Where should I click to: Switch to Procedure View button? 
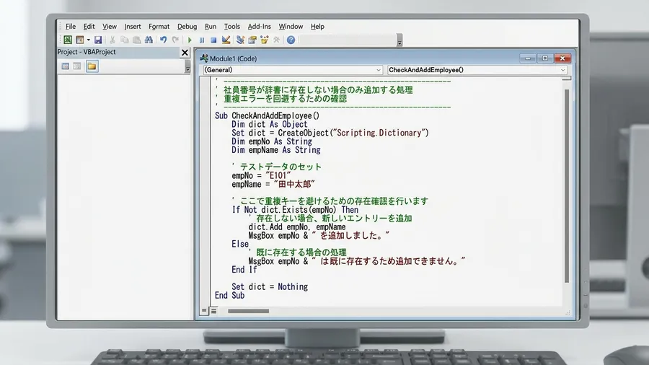(x=203, y=310)
